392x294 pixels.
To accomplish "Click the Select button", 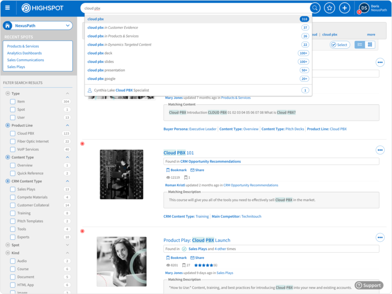I will click(340, 45).
